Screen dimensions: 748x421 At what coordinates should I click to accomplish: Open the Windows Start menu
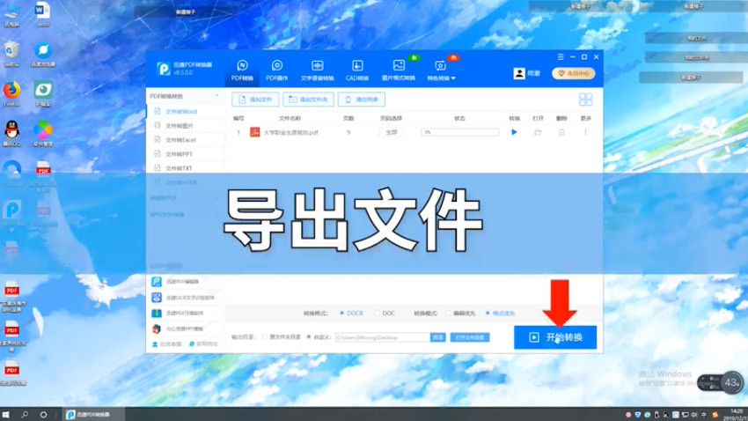6,414
